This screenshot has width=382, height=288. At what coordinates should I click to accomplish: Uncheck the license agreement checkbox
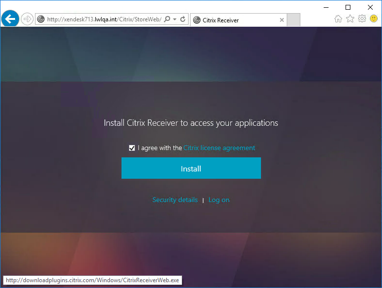tap(132, 148)
